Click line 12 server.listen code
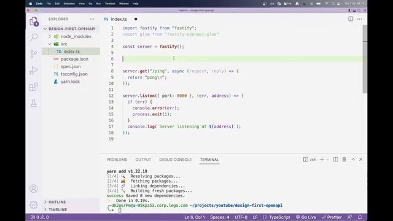 pyautogui.click(x=183, y=96)
